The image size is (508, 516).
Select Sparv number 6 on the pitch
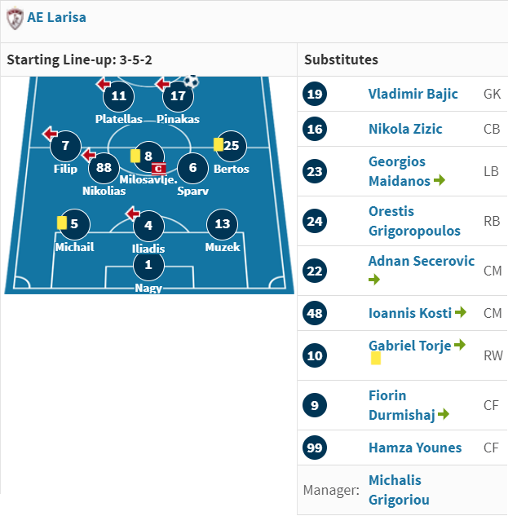pyautogui.click(x=192, y=168)
